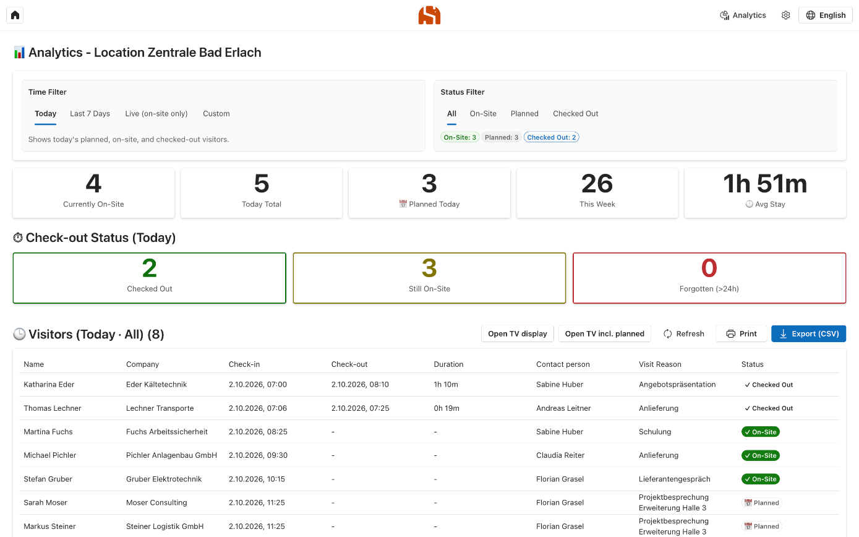Click the Duration column header
This screenshot has height=537, width=859.
(x=448, y=364)
